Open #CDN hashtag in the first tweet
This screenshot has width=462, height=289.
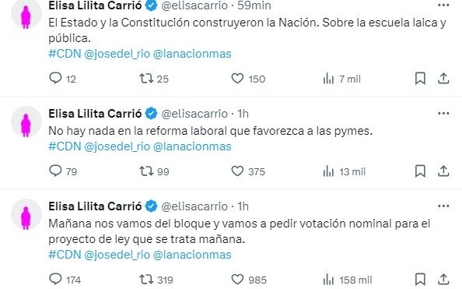65,54
